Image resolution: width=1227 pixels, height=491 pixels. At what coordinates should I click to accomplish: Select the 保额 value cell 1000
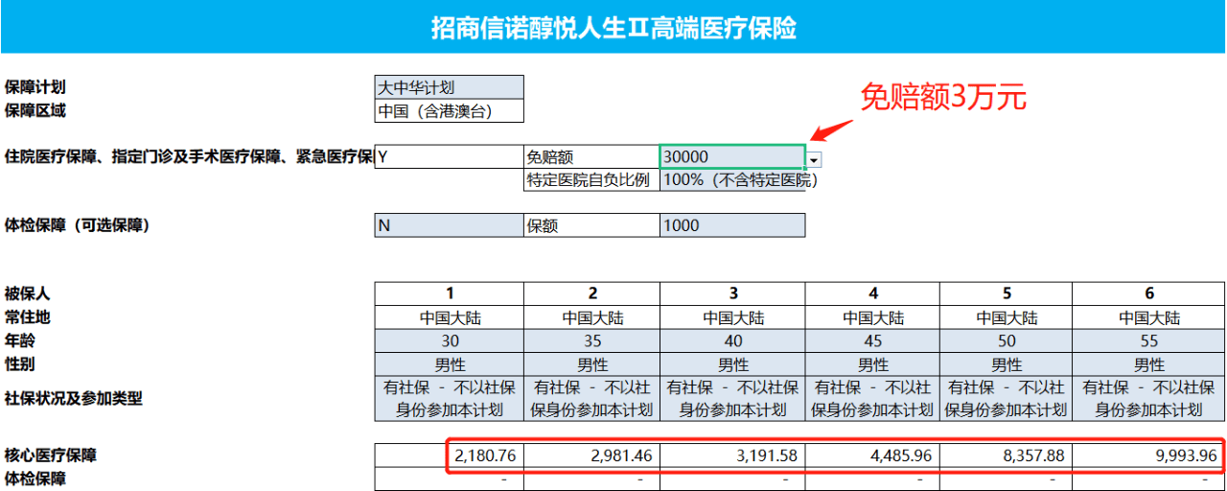(732, 225)
